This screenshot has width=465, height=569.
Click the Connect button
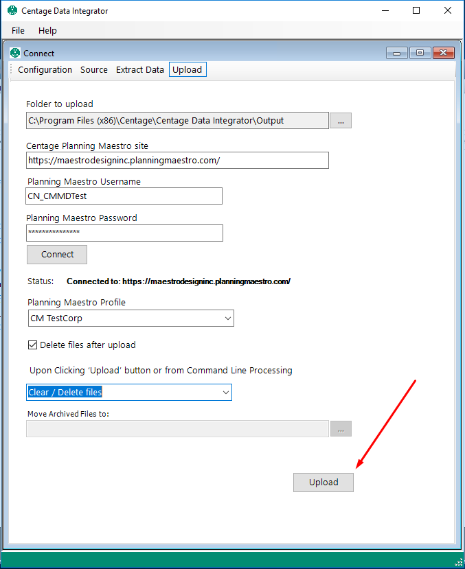coord(57,255)
